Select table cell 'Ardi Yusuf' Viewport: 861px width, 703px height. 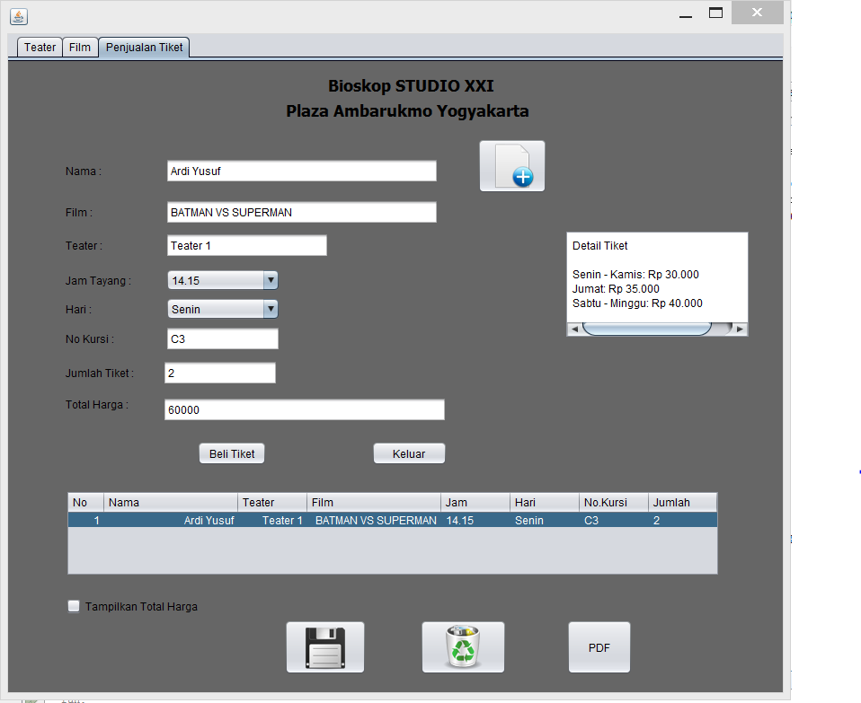pyautogui.click(x=170, y=520)
